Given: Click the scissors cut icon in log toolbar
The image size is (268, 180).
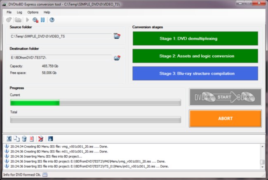Looking at the screenshot, I should click(x=9, y=139).
